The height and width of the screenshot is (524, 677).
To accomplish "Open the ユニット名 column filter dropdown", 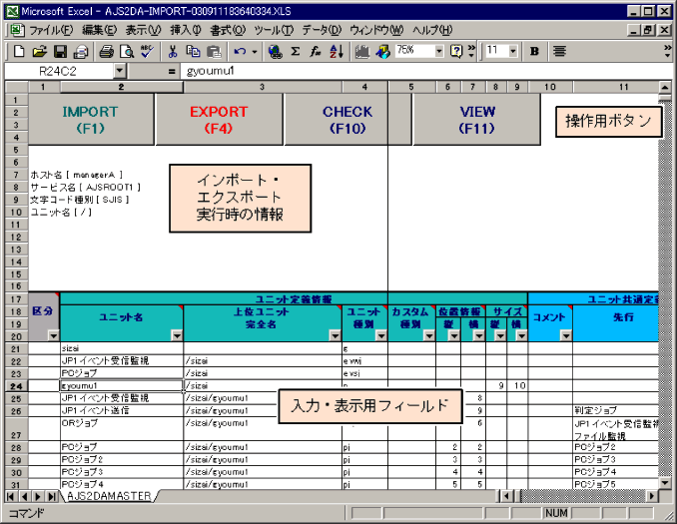I will [177, 335].
